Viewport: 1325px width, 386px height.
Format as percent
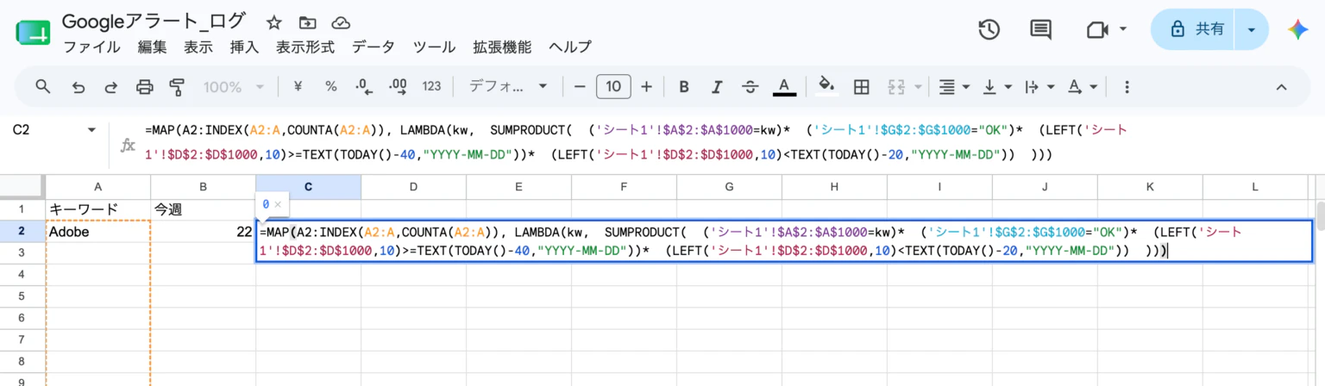tap(330, 86)
